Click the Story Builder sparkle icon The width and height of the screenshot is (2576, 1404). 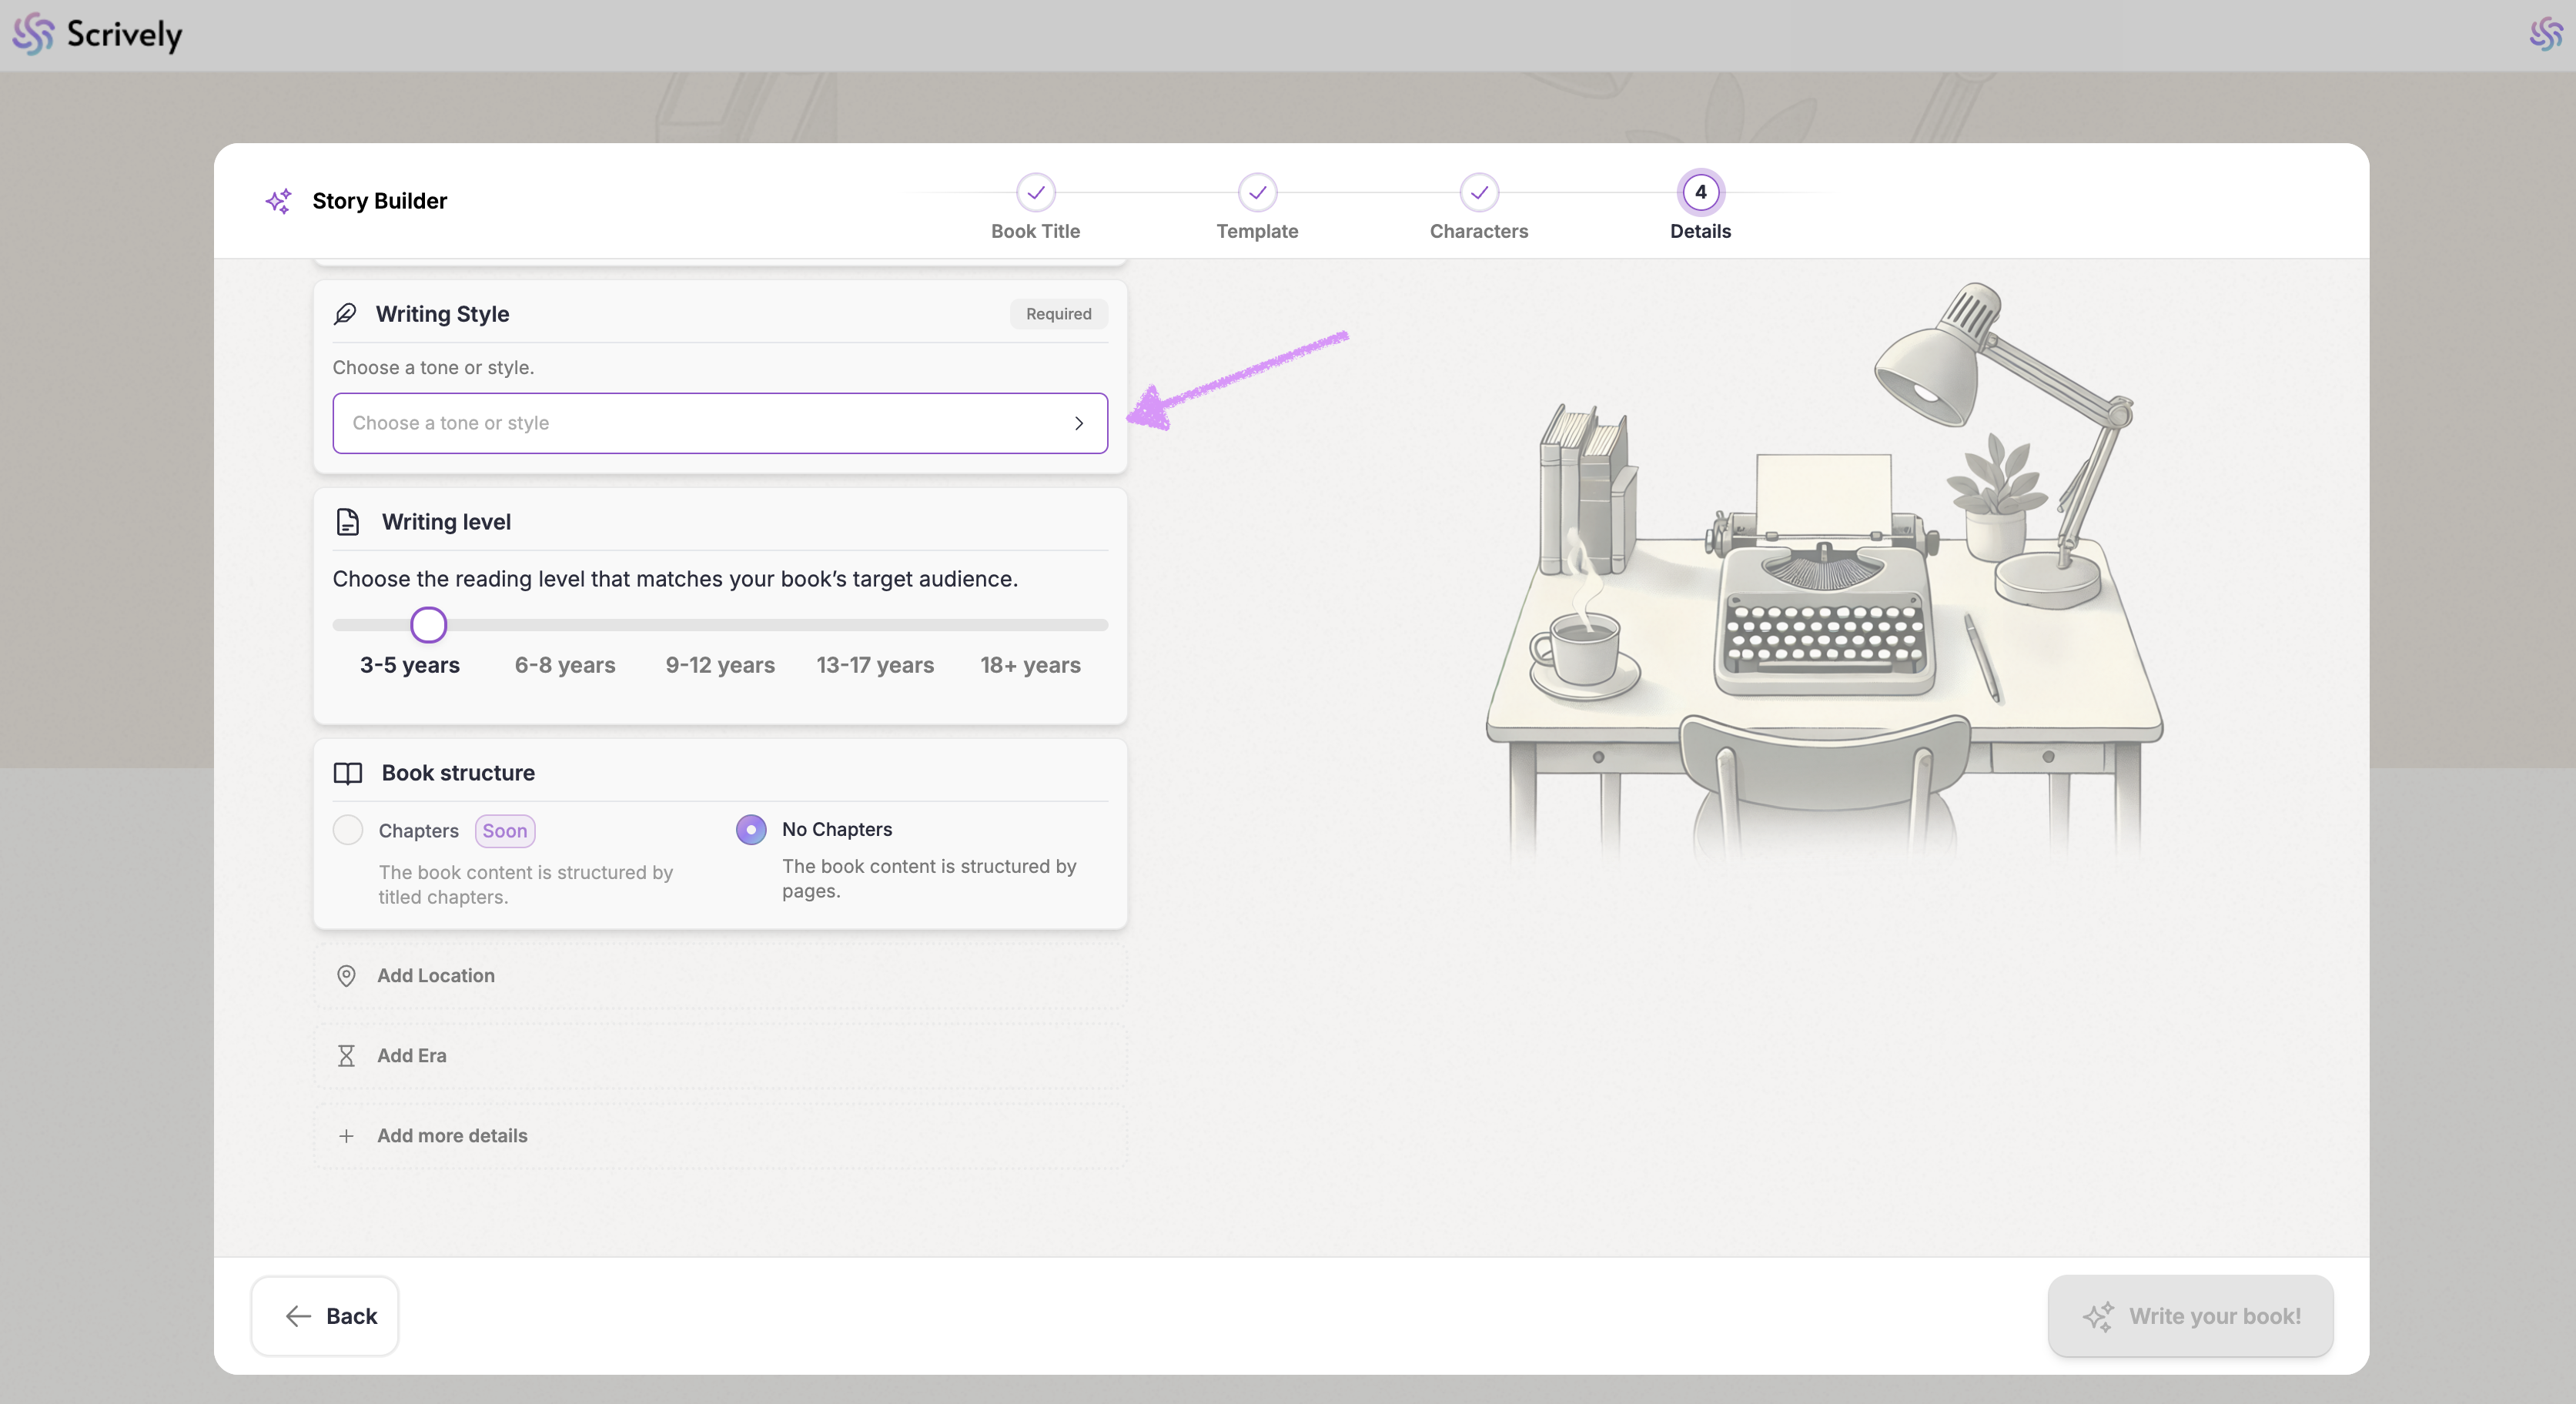[x=278, y=201]
